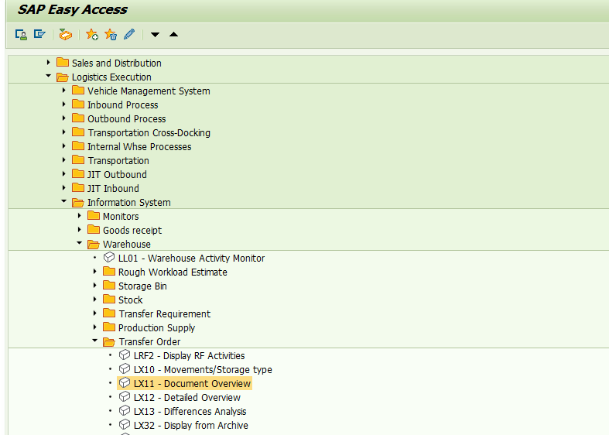609x435 pixels.
Task: Expand the Storage Bin folder arrow
Action: pos(95,286)
